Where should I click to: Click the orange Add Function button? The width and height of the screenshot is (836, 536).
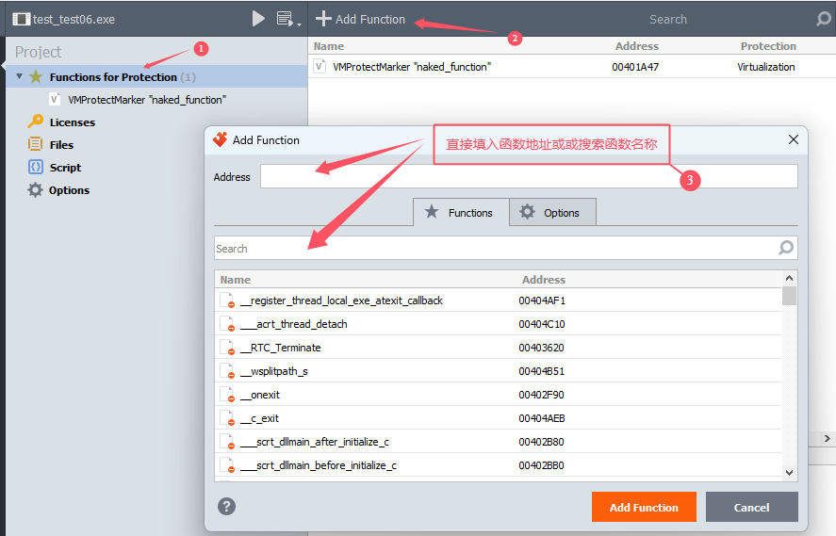[644, 507]
